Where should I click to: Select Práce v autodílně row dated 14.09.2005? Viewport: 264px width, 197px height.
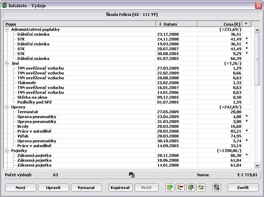tap(127, 146)
